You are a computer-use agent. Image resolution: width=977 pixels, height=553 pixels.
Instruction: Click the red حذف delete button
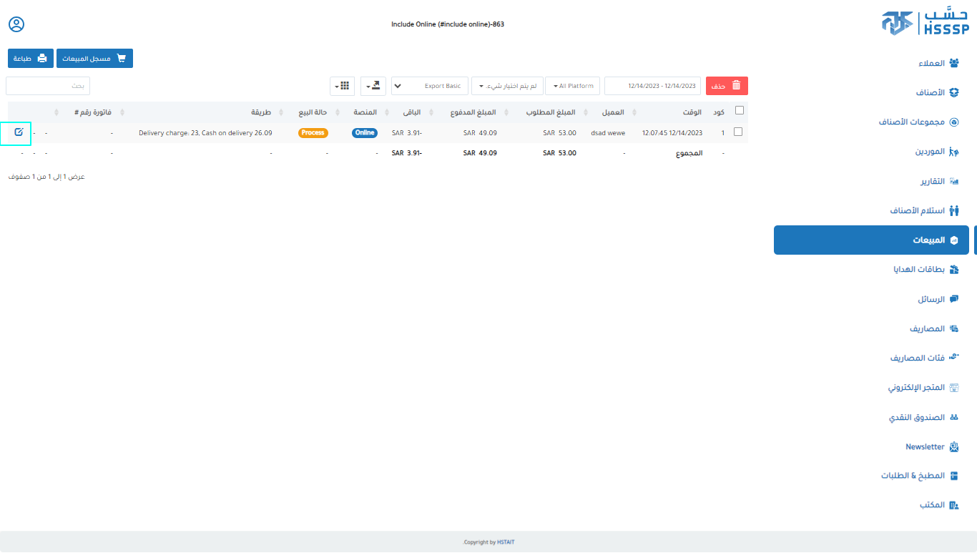(x=727, y=86)
